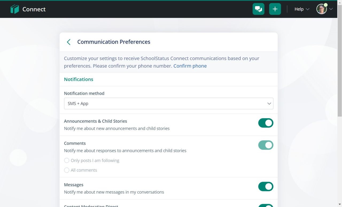
Task: Click the Connect brand name text
Action: (34, 9)
